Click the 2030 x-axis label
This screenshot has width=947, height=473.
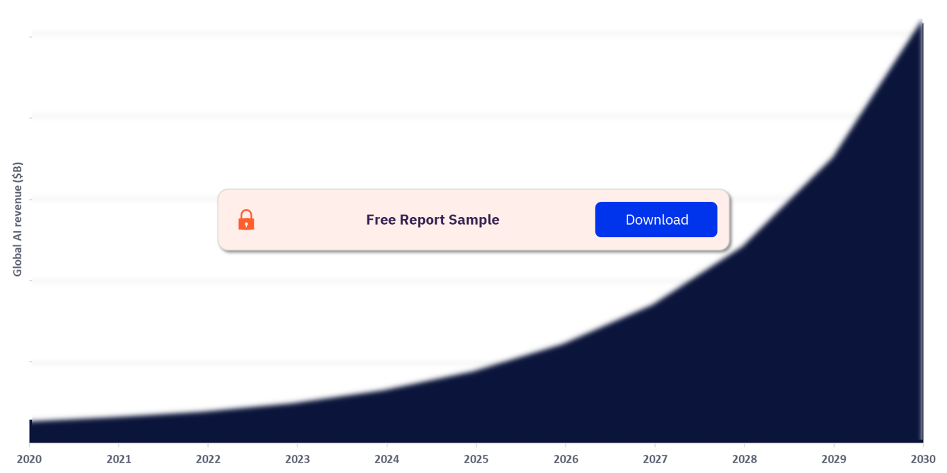923,459
